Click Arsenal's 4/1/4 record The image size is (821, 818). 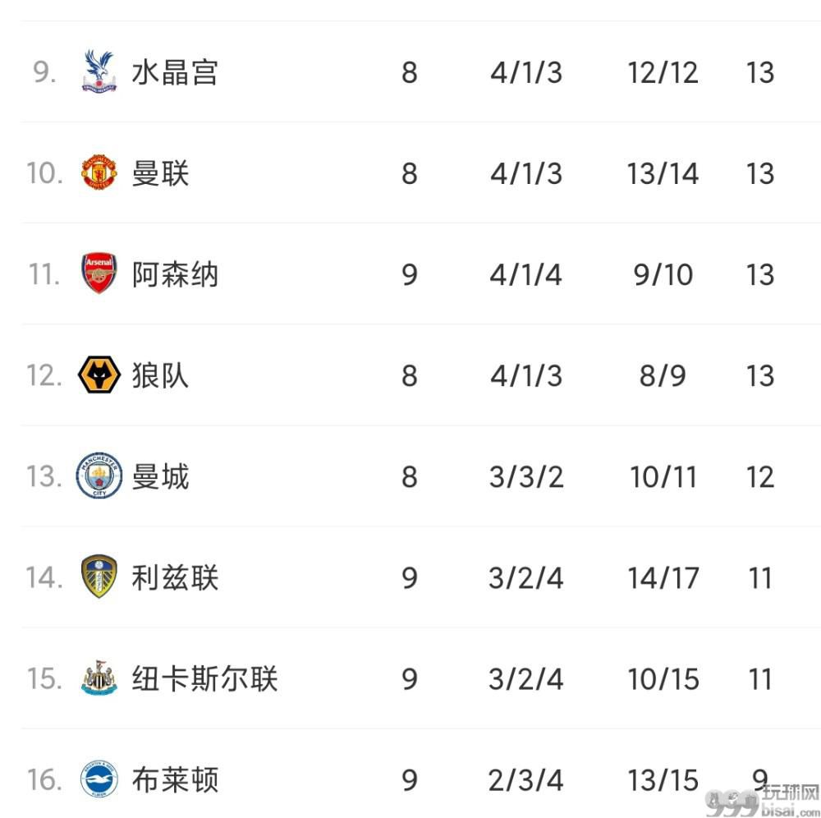[x=525, y=274]
